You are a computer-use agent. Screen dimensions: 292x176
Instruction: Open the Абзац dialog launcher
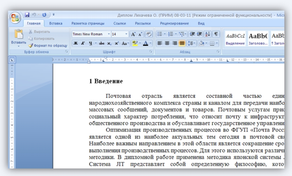click(x=218, y=52)
